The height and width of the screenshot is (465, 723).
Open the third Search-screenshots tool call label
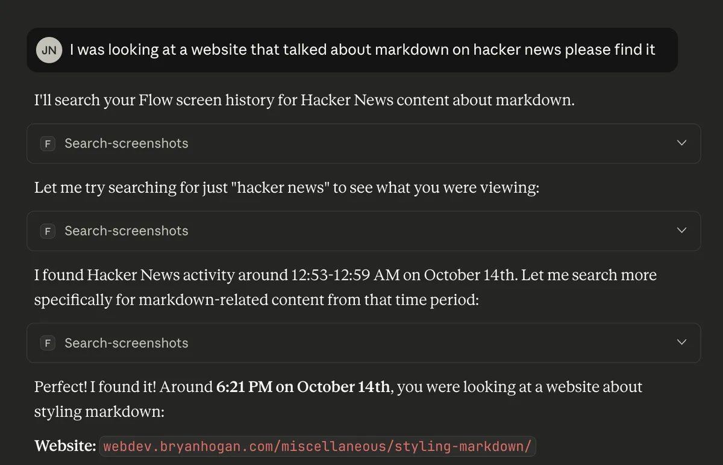click(x=127, y=343)
